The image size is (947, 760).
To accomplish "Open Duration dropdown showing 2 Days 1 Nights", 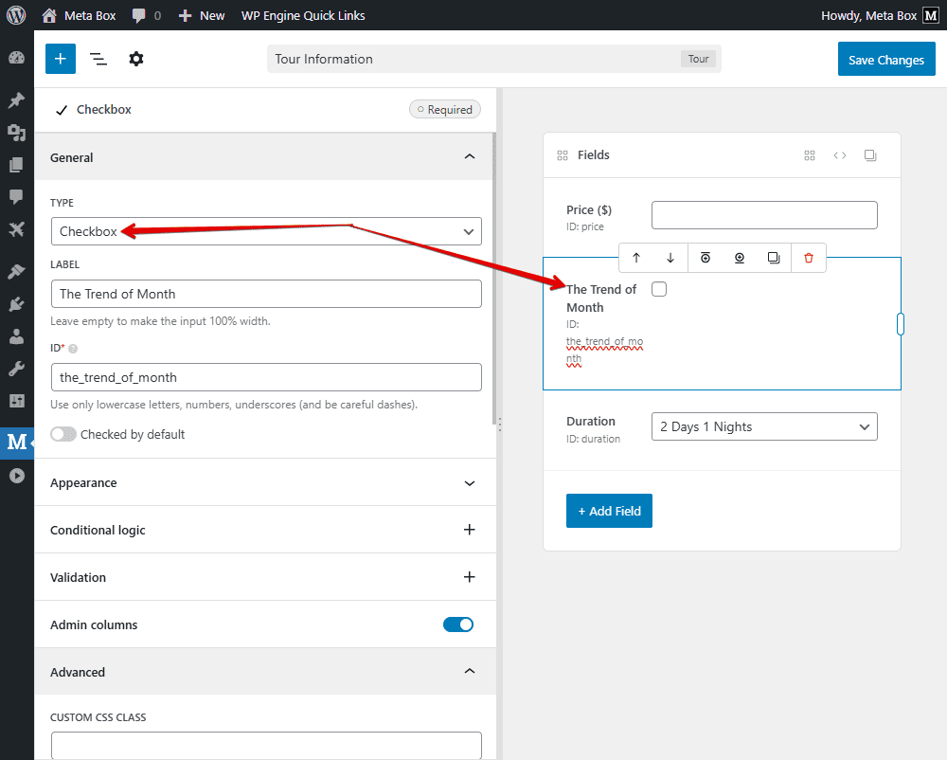I will [763, 427].
